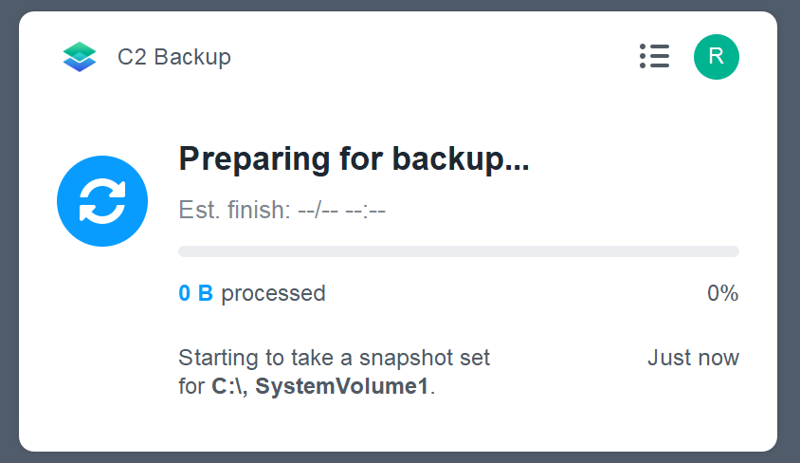Screen dimensions: 800x463
Task: Click the letter R inside the avatar
Action: (x=717, y=57)
